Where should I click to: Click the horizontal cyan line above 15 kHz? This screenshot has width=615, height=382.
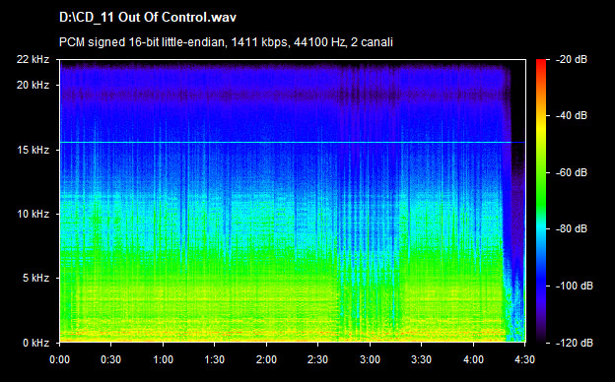(292, 142)
